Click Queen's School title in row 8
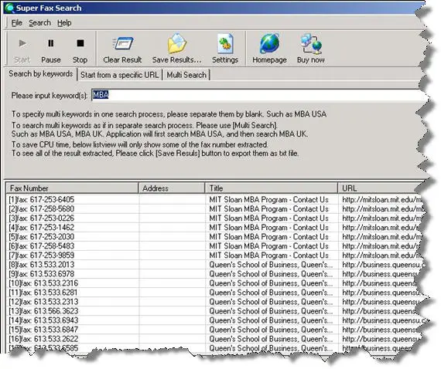 click(271, 264)
